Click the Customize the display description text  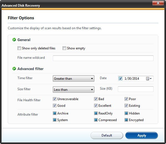pyautogui.click(x=55, y=28)
